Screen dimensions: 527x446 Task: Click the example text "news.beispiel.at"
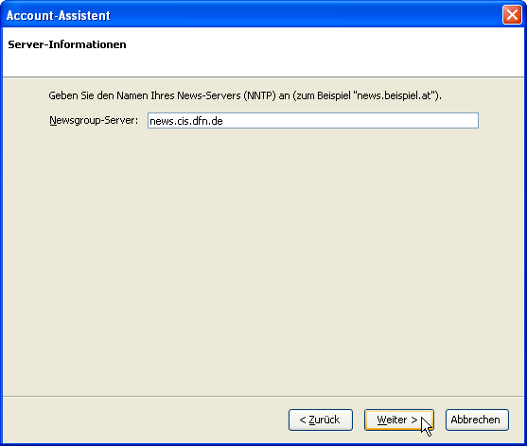tap(395, 95)
